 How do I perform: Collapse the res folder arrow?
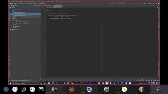point(12,19)
